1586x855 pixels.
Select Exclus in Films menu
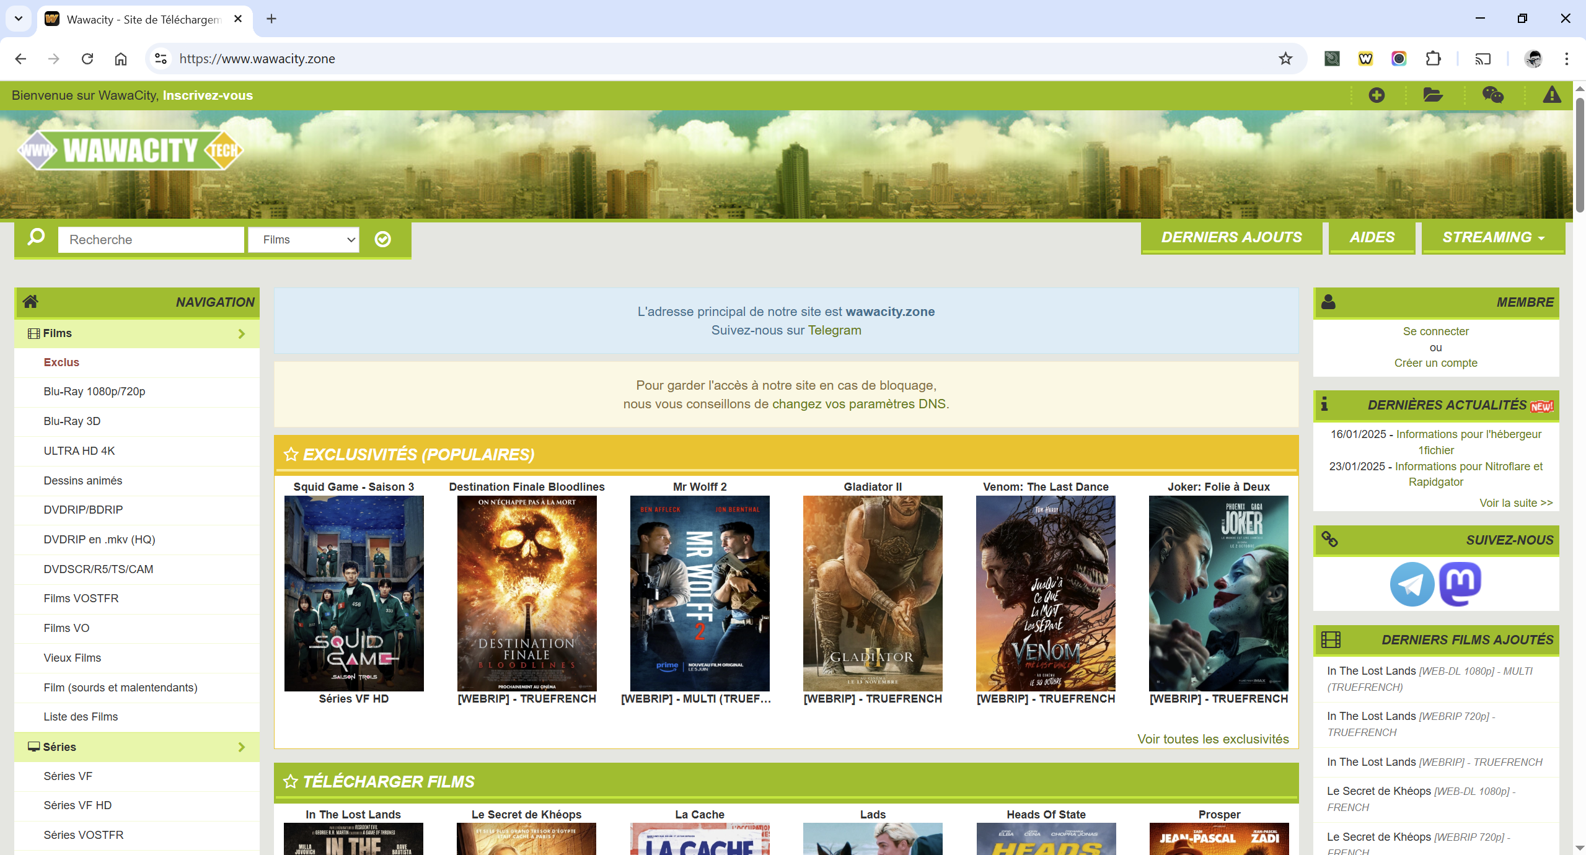(61, 362)
